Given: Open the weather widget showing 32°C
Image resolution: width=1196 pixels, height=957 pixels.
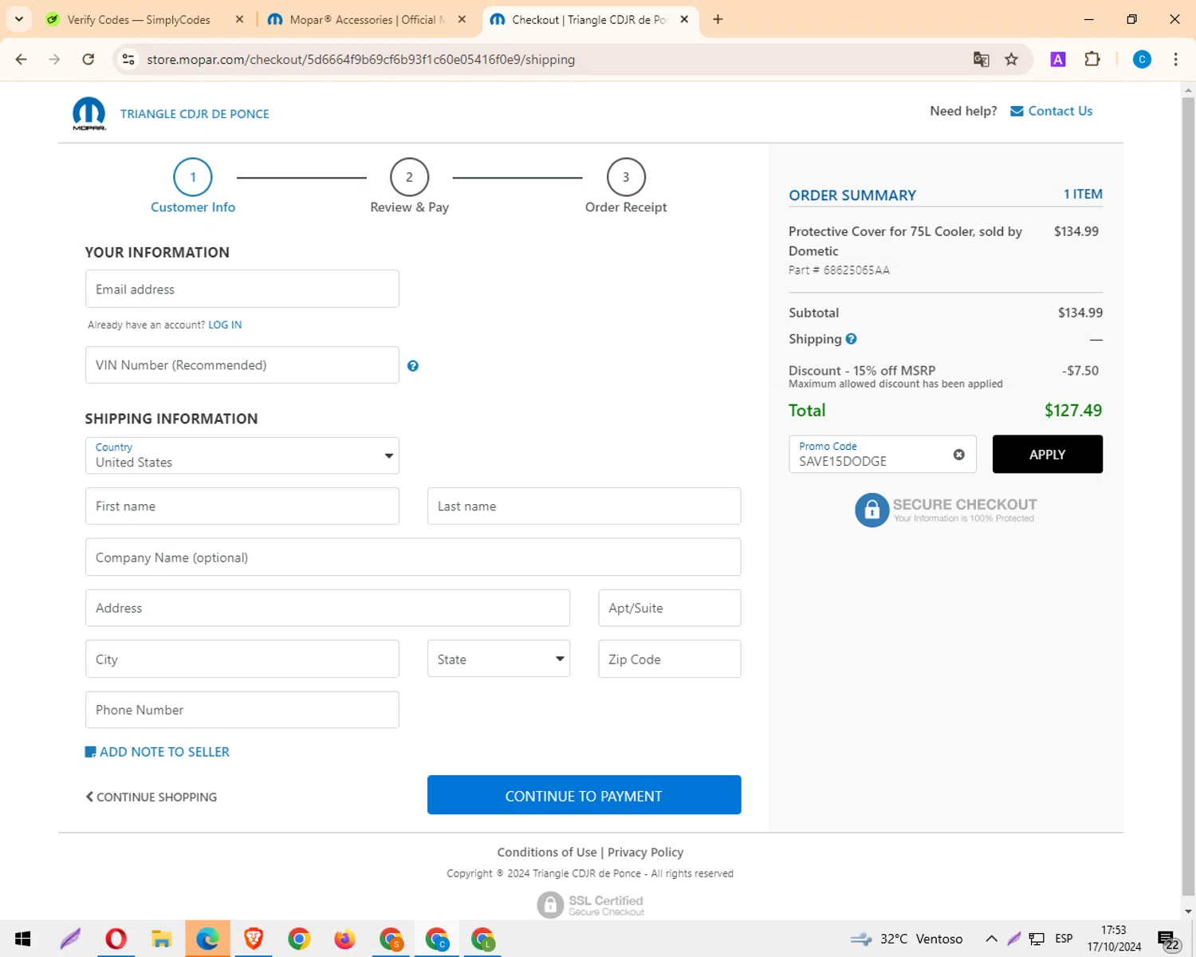Looking at the screenshot, I should point(907,939).
